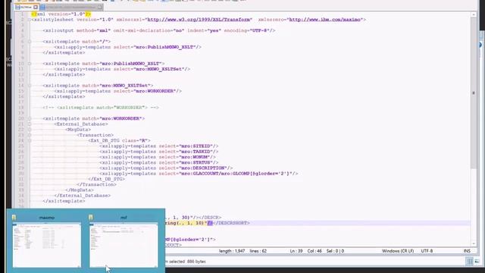Close the active file tab with its X
The image size is (485, 273).
click(x=36, y=7)
